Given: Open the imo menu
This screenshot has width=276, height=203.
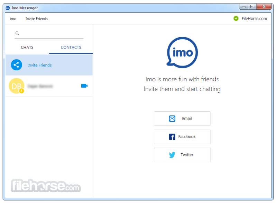Looking at the screenshot, I should click(13, 19).
